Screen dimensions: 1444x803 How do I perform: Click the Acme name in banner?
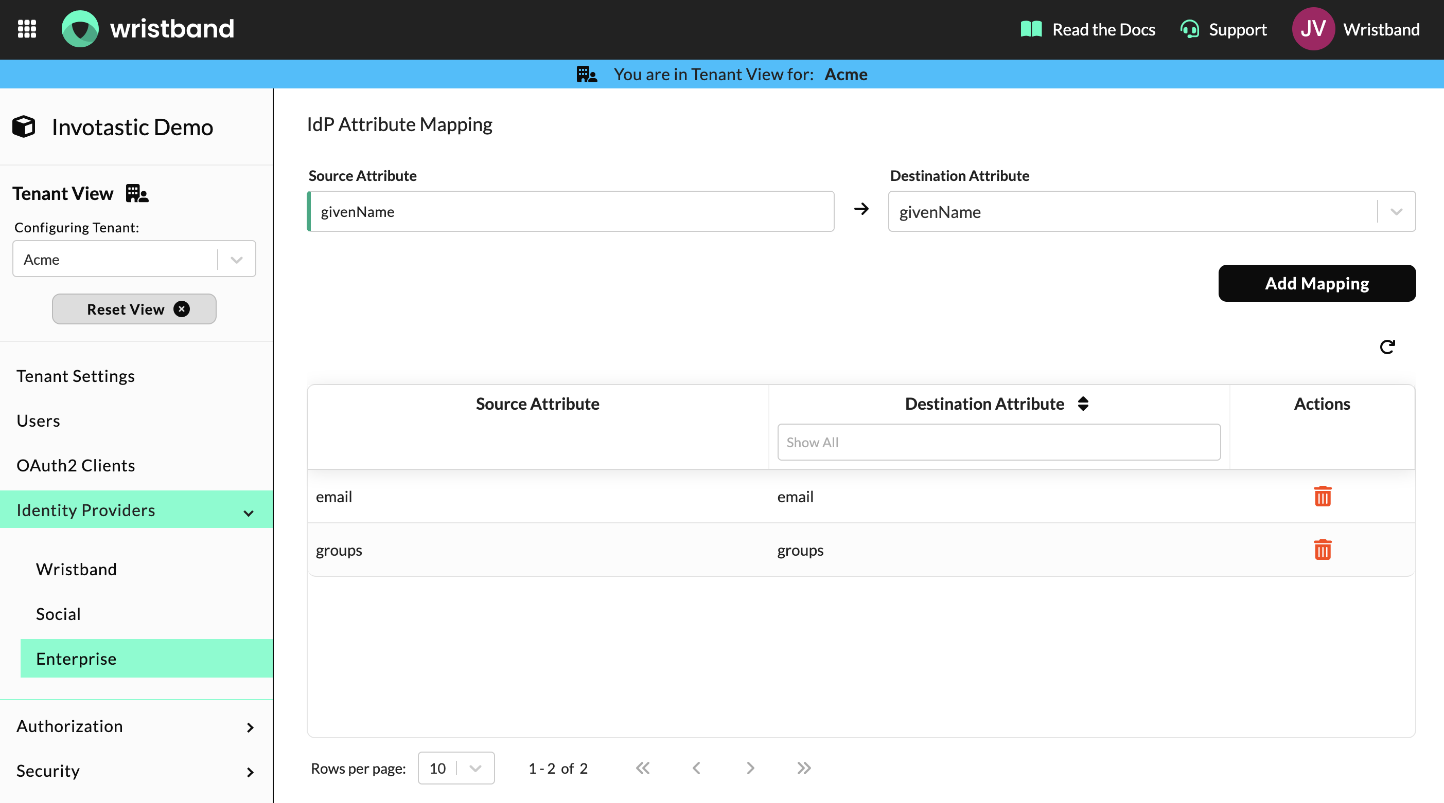(x=846, y=75)
